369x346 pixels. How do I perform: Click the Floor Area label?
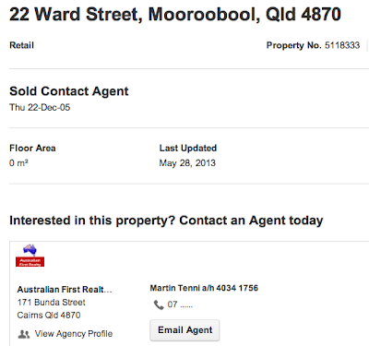tap(32, 148)
